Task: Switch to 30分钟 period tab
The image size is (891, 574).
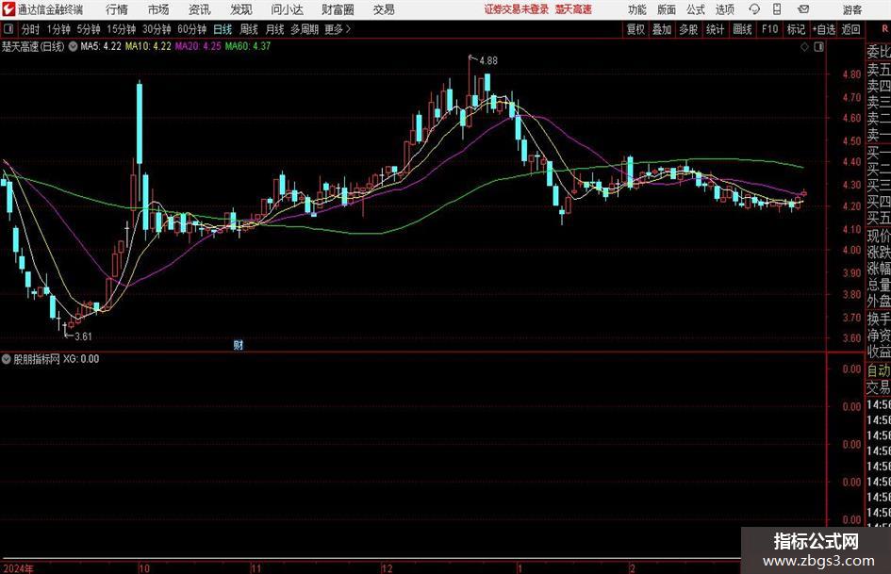Action: (x=157, y=29)
